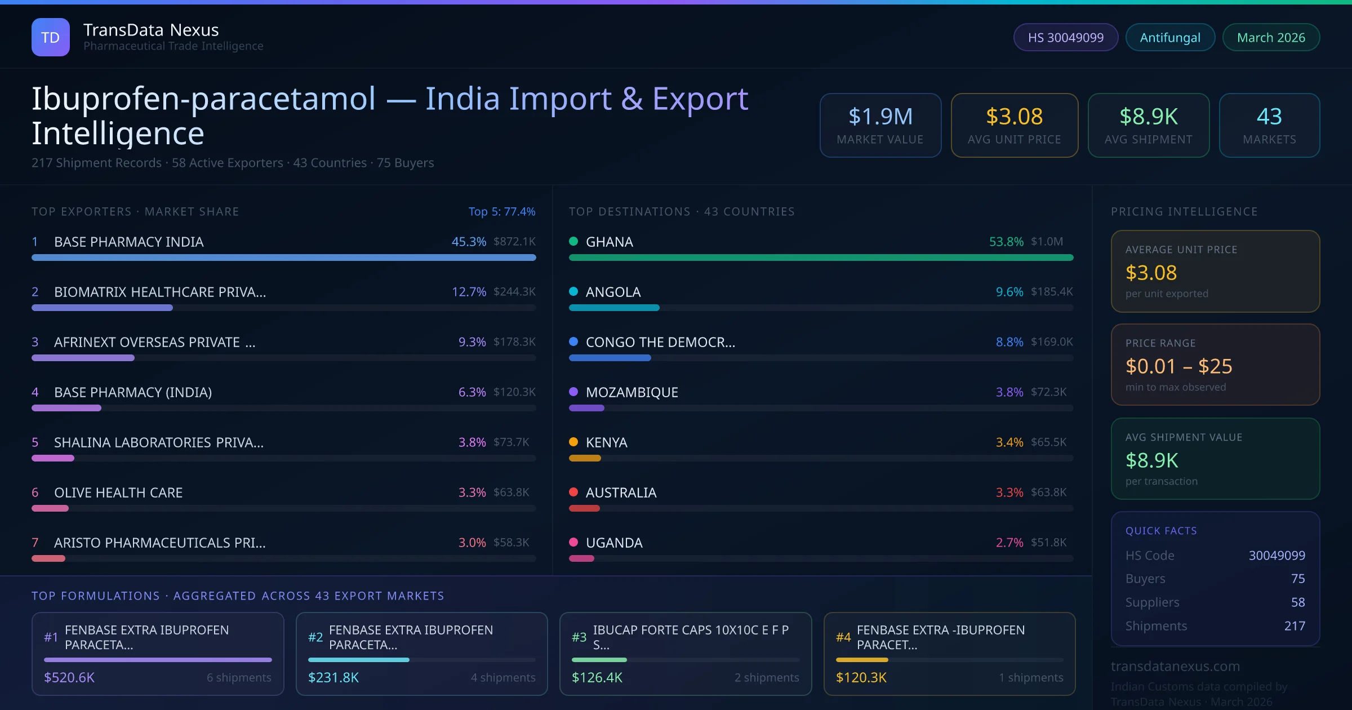Click the March 2026 pill

point(1270,37)
